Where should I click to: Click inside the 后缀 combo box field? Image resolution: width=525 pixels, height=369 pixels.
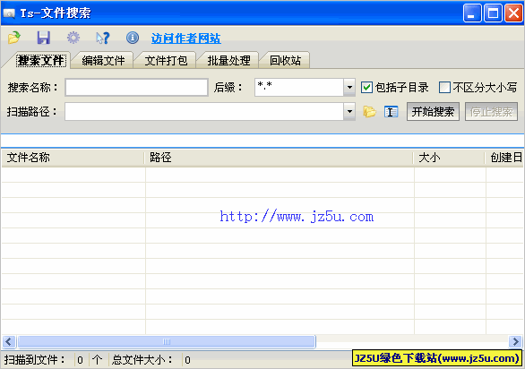click(x=299, y=88)
